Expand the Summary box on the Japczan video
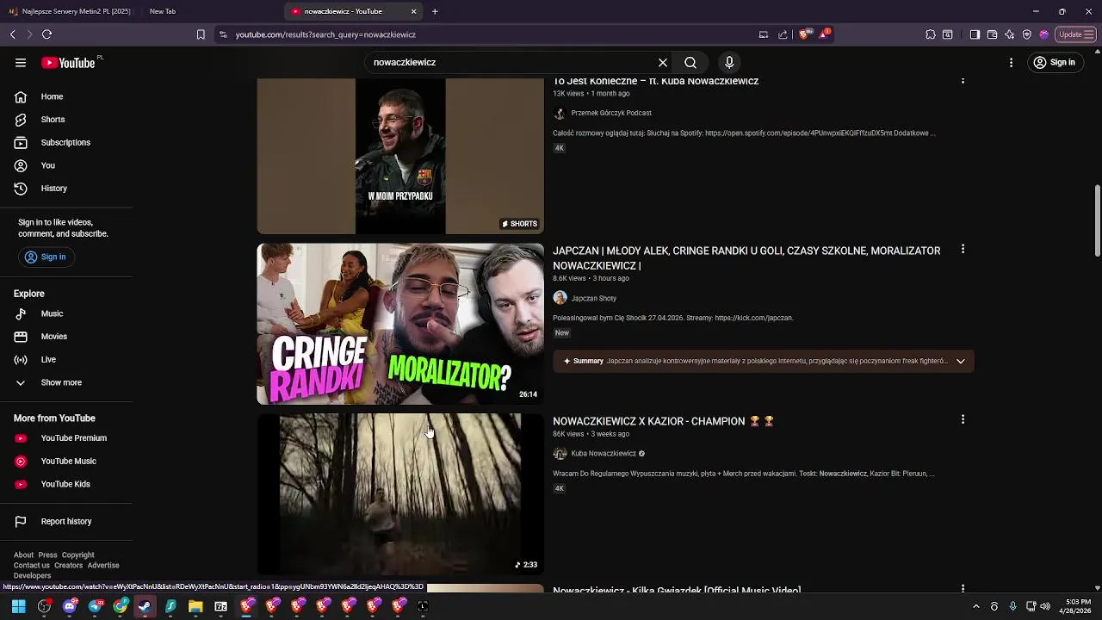 [961, 361]
